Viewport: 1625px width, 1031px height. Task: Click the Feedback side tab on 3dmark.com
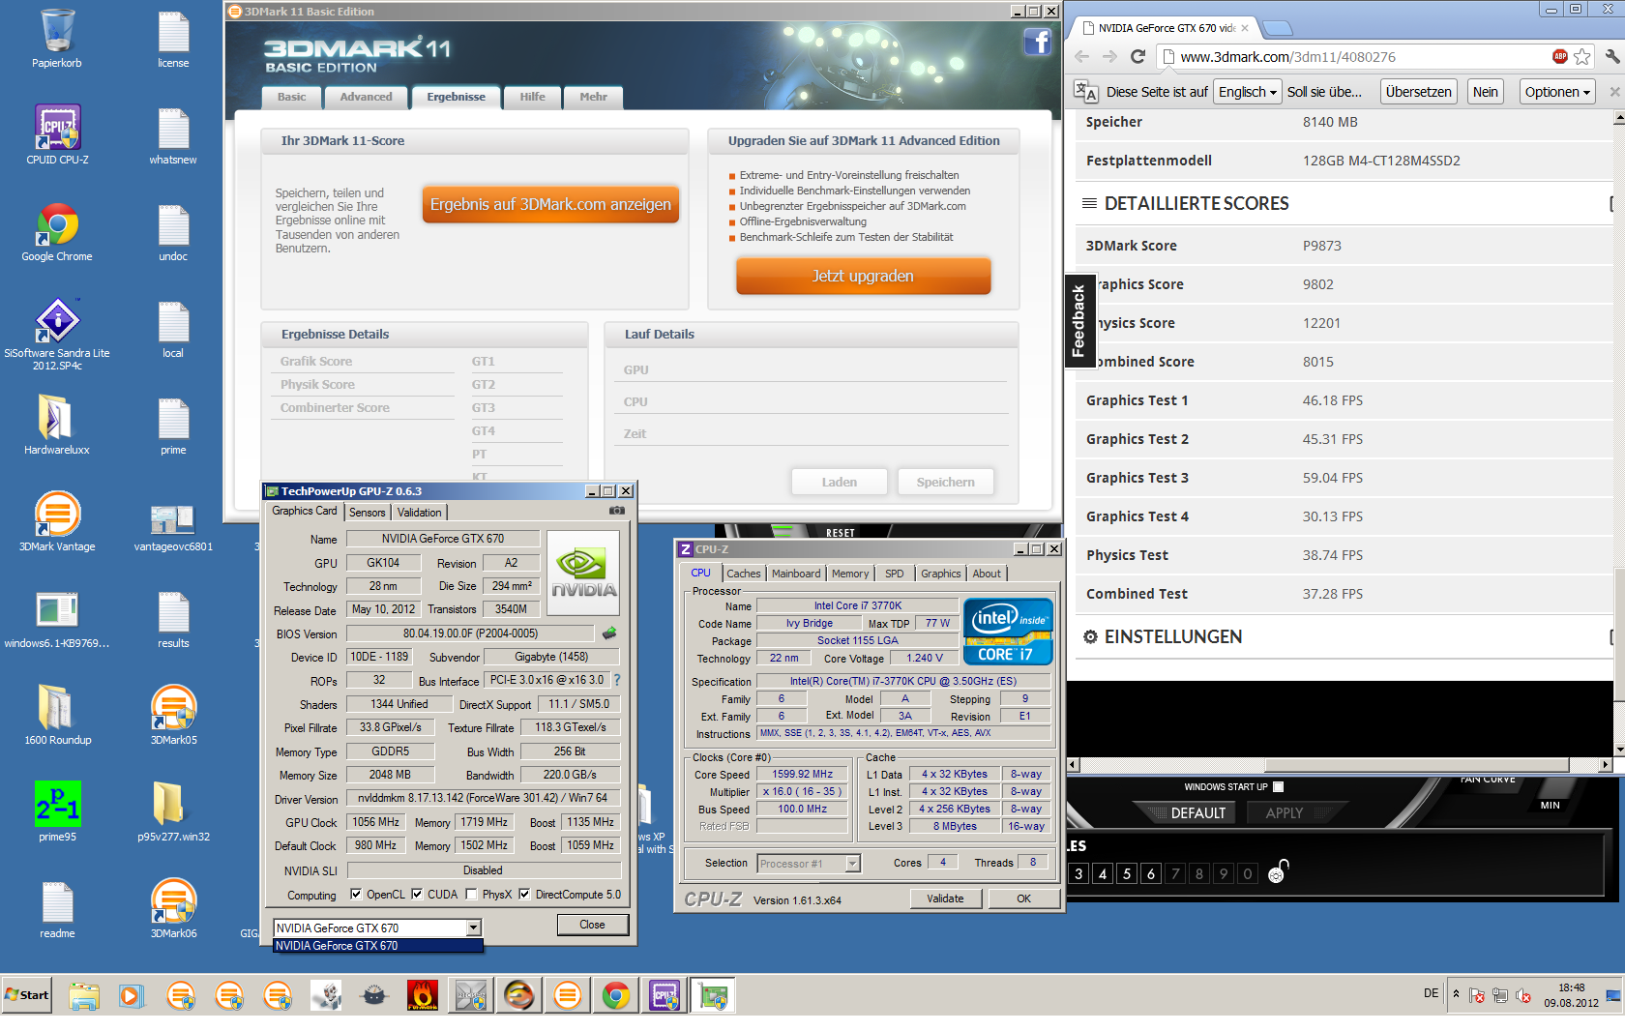[1078, 321]
